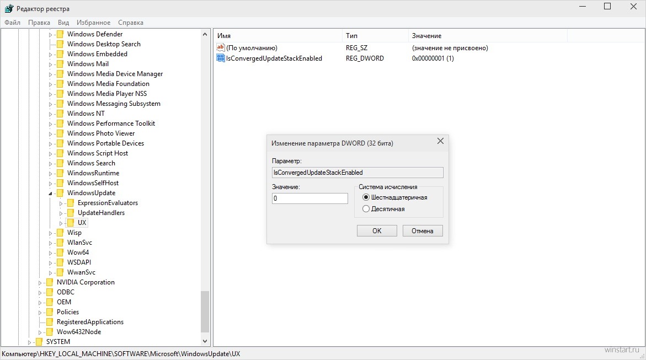Click the WindowsRuntime folder icon
The image size is (646, 360).
click(x=60, y=173)
